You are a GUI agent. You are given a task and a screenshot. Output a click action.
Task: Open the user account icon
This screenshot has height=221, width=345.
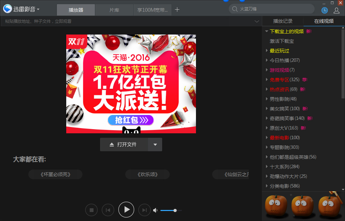click(336, 10)
